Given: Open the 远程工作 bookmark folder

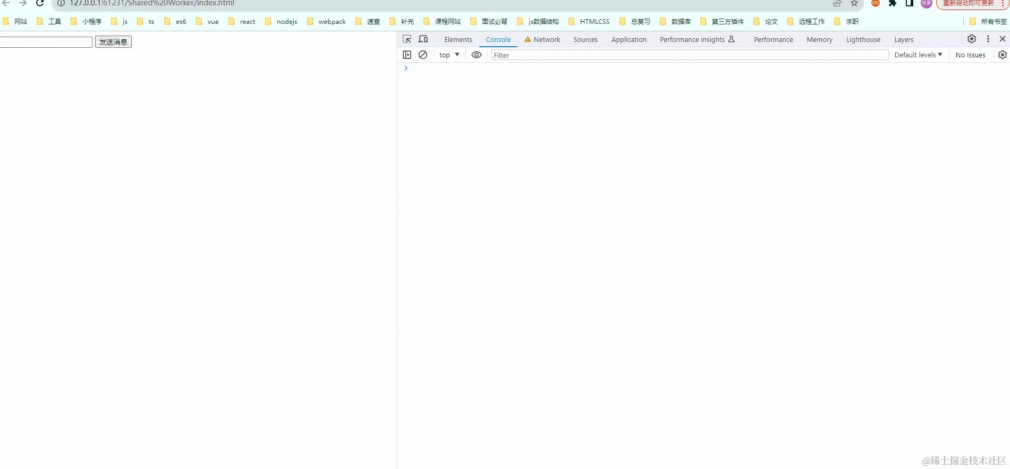Looking at the screenshot, I should click(x=806, y=22).
